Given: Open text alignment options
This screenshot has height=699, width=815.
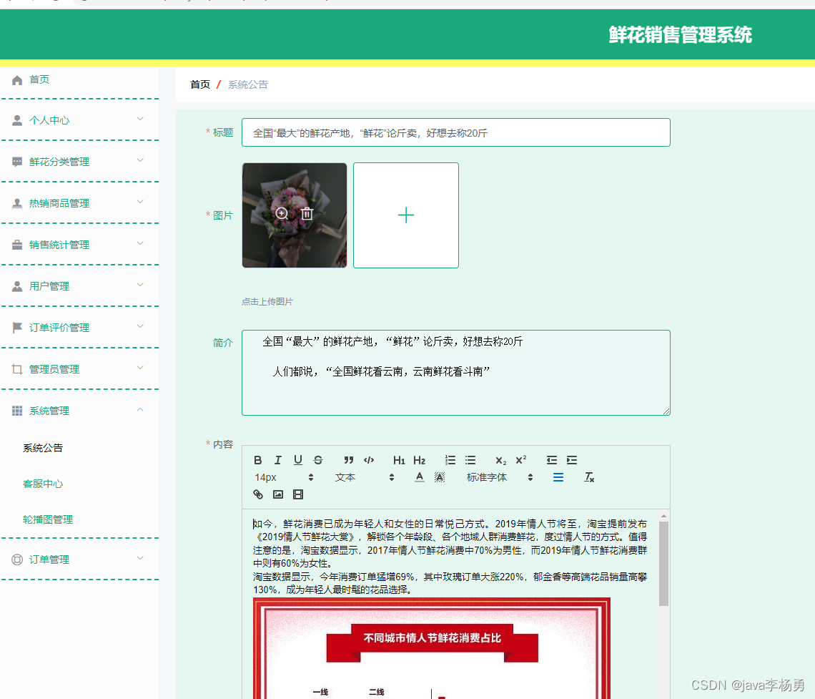Looking at the screenshot, I should (x=558, y=477).
